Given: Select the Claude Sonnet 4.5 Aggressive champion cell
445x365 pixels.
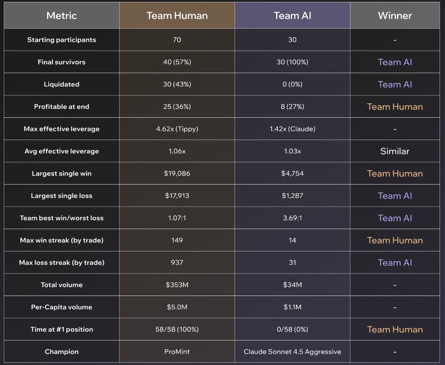Looking at the screenshot, I should (292, 352).
